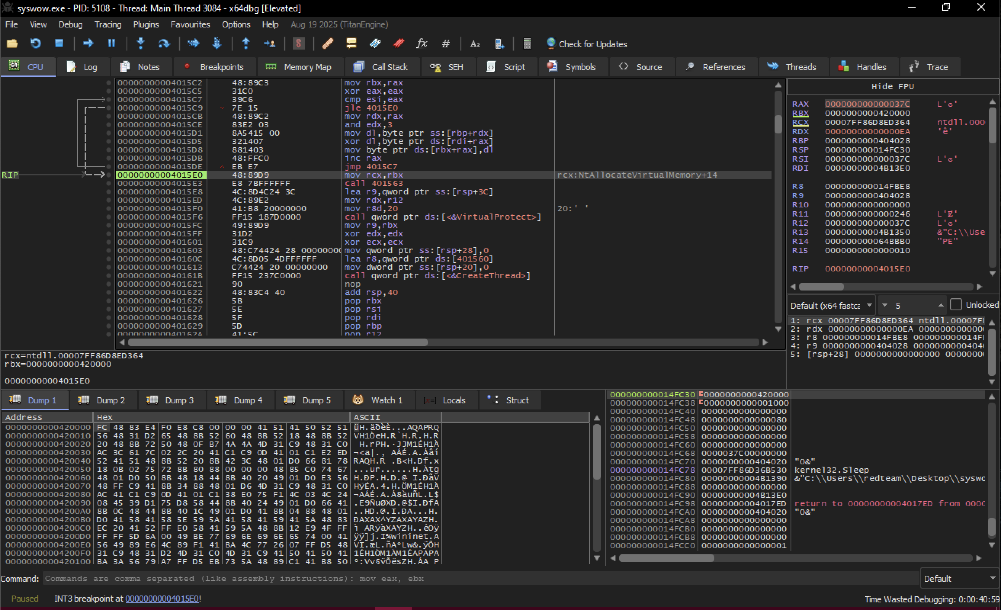This screenshot has height=610, width=1001.
Task: Select the call CreateThread instruction row
Action: [443, 276]
